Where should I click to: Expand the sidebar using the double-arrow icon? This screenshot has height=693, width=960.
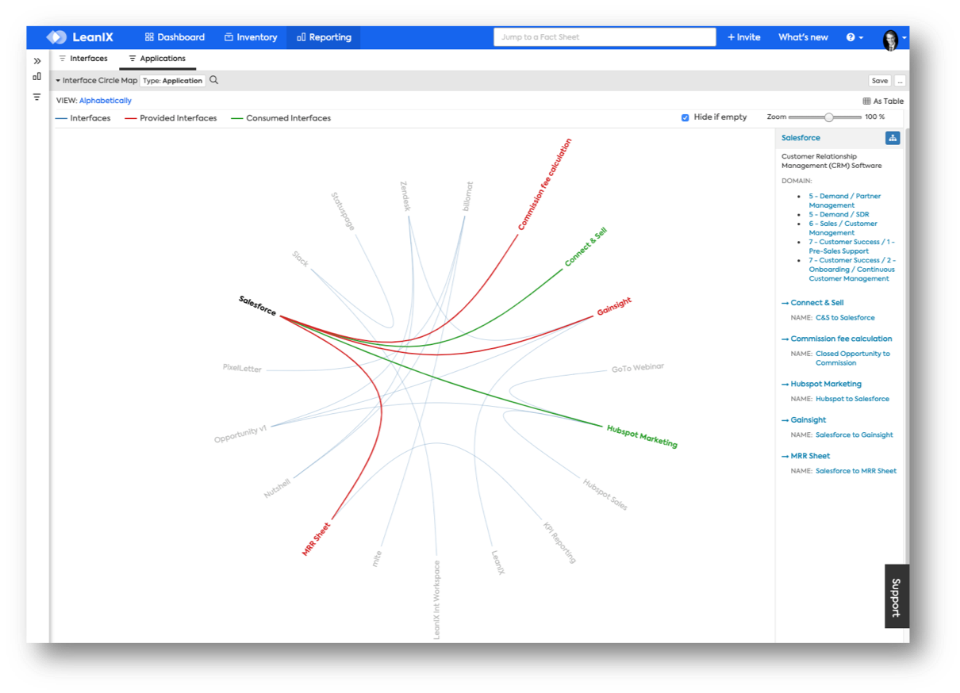[36, 59]
